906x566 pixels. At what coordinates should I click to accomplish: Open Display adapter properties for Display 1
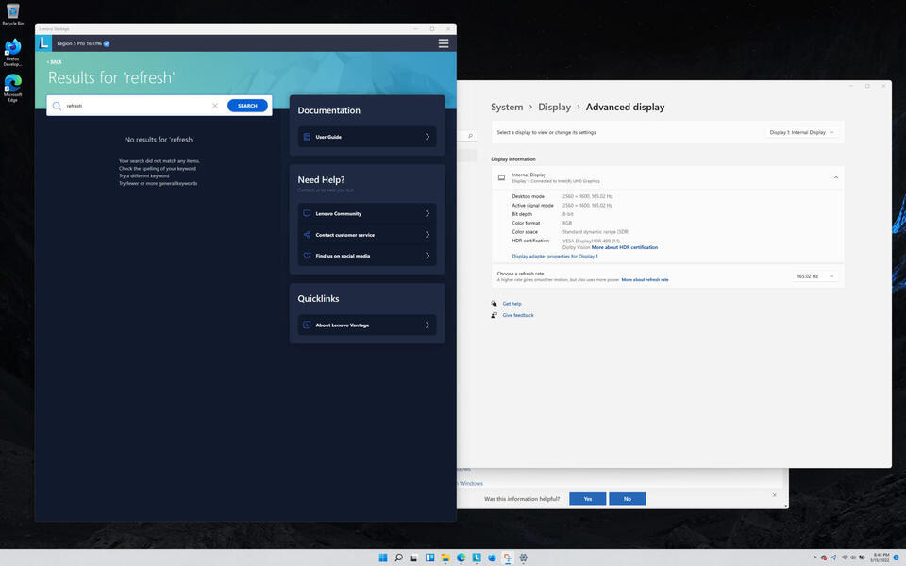point(555,256)
